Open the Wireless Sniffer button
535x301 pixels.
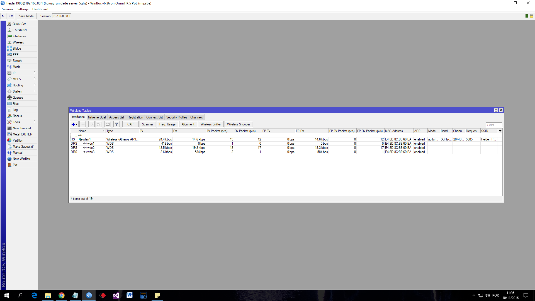click(x=210, y=124)
